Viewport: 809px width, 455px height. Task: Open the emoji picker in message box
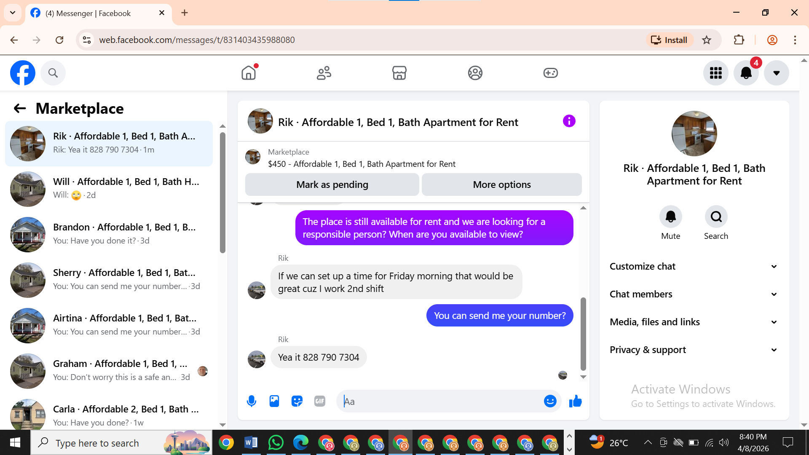(550, 401)
